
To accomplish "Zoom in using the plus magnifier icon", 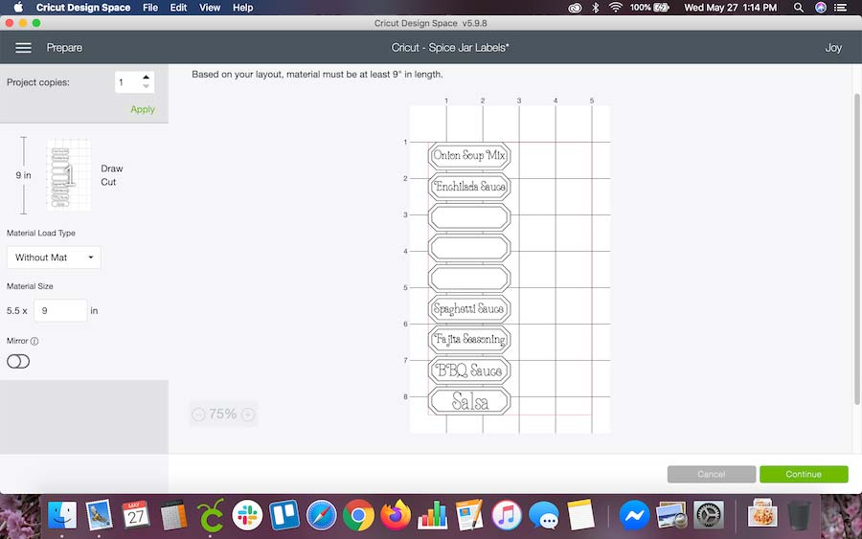I will [248, 415].
